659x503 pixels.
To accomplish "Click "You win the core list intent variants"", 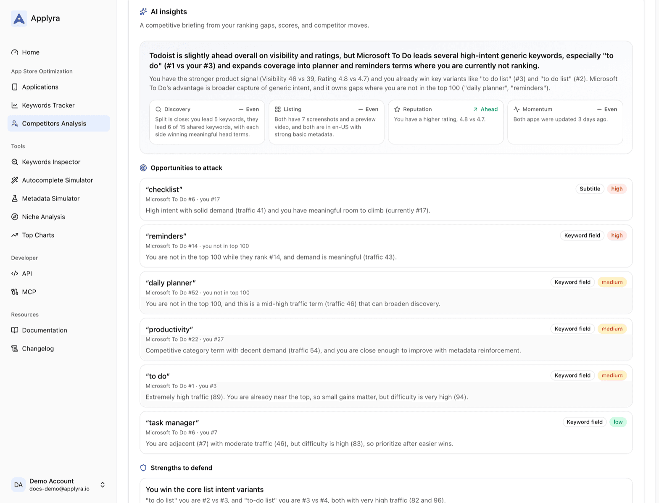I will pos(205,490).
